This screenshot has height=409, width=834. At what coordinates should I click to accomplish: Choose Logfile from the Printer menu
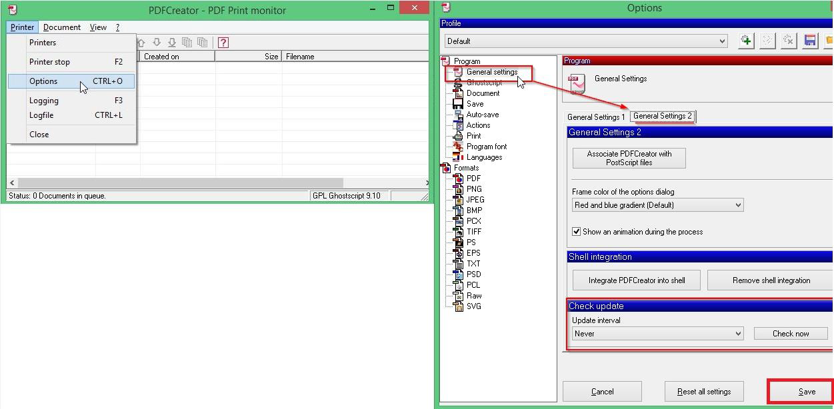(71, 115)
